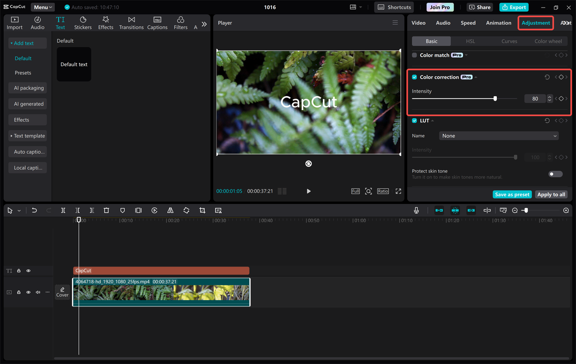Viewport: 576px width, 364px height.
Task: Open the Transitions panel
Action: [131, 22]
